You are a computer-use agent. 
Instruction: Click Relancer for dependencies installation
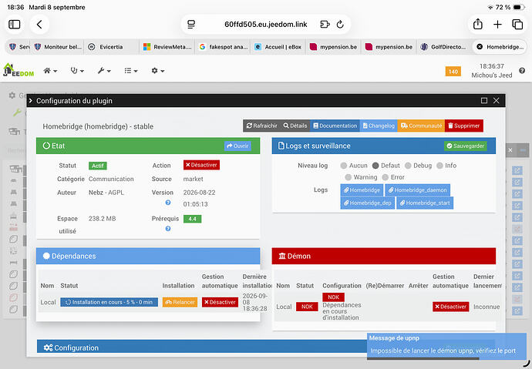click(x=180, y=302)
